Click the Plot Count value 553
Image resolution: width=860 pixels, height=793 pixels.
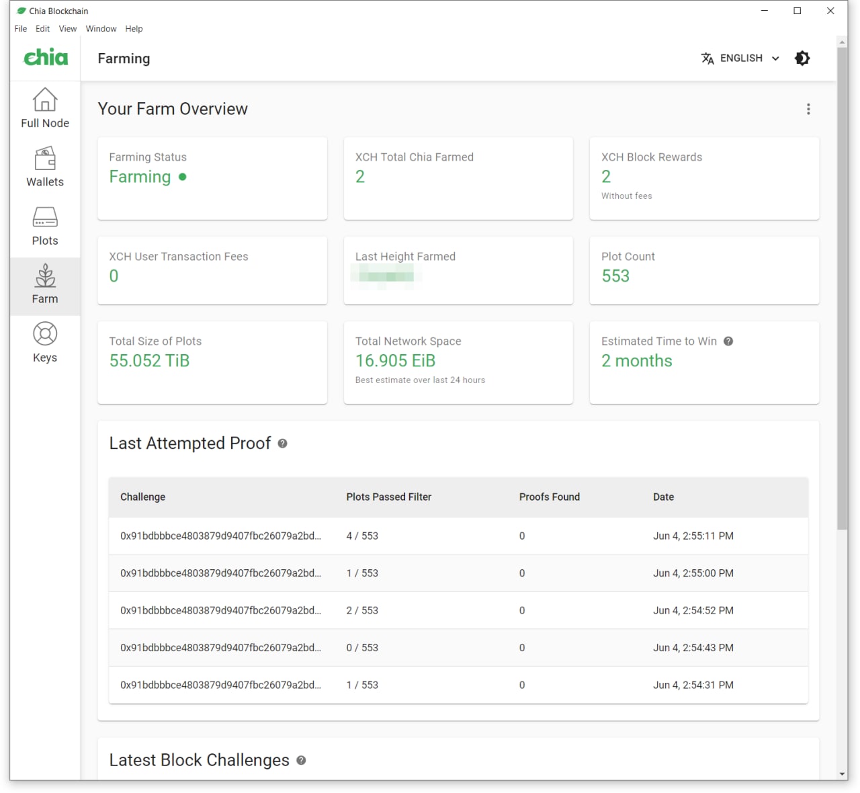click(x=615, y=276)
